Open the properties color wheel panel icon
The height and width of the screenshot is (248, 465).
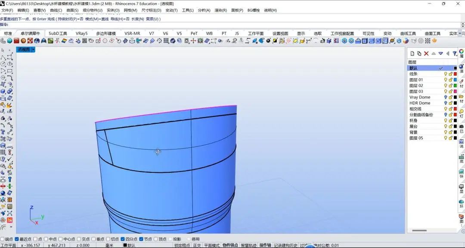(x=462, y=52)
